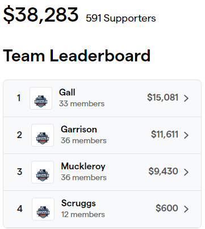
Task: Open the Gall team name link
Action: [x=67, y=93]
